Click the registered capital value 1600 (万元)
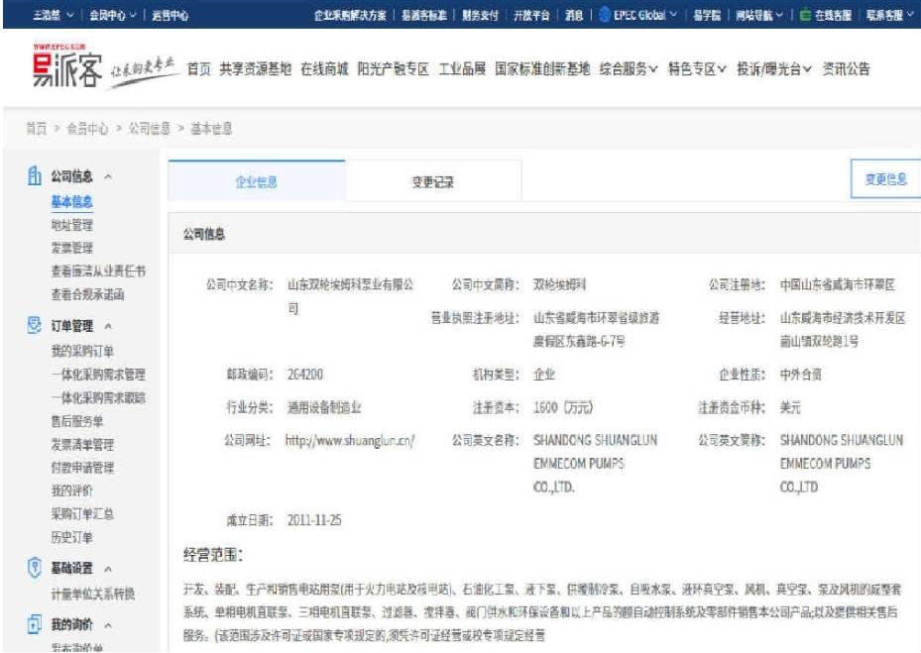The image size is (921, 653). tap(563, 407)
